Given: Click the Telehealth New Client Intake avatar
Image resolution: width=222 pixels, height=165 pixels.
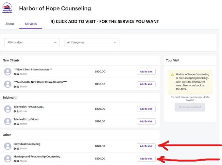Looking at the screenshot, I should tap(7, 84).
